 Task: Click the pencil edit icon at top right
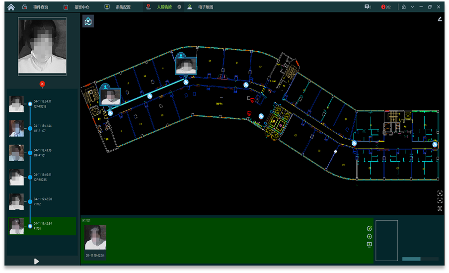(x=440, y=19)
